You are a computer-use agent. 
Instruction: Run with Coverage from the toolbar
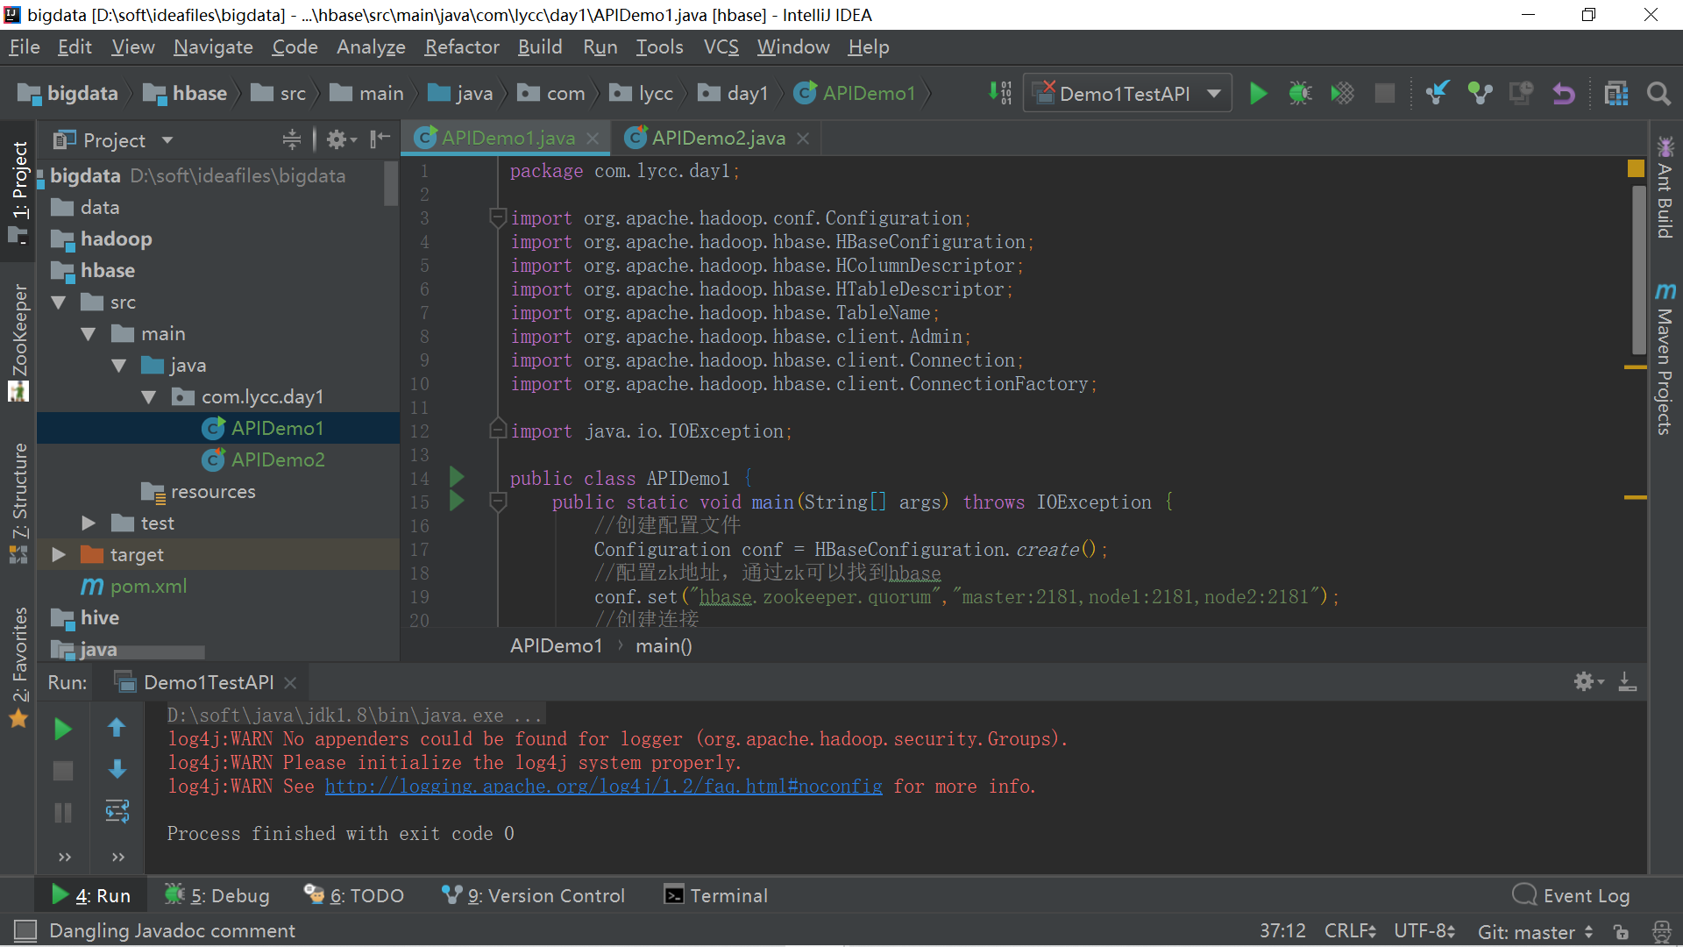1342,93
